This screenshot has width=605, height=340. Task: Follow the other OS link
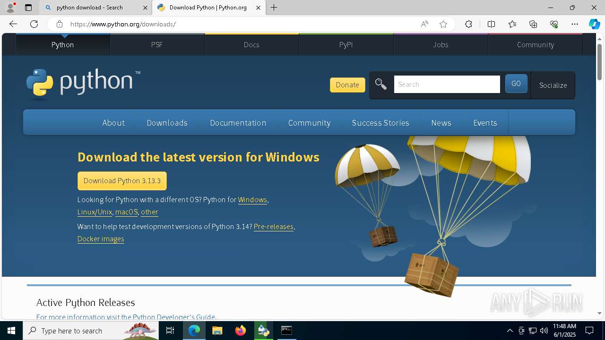(149, 212)
